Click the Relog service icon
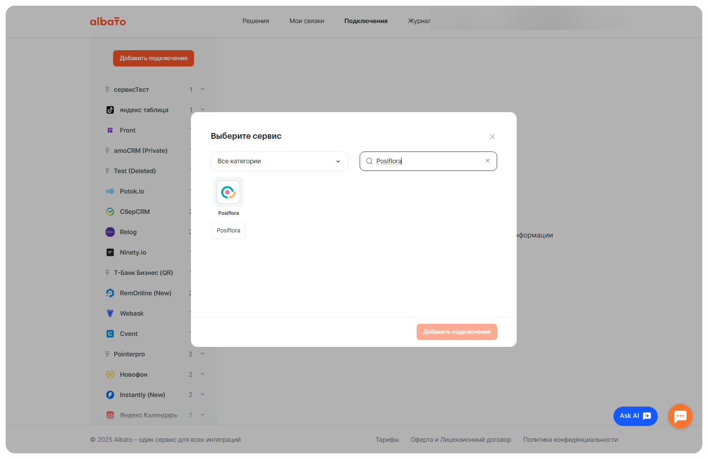 (110, 232)
